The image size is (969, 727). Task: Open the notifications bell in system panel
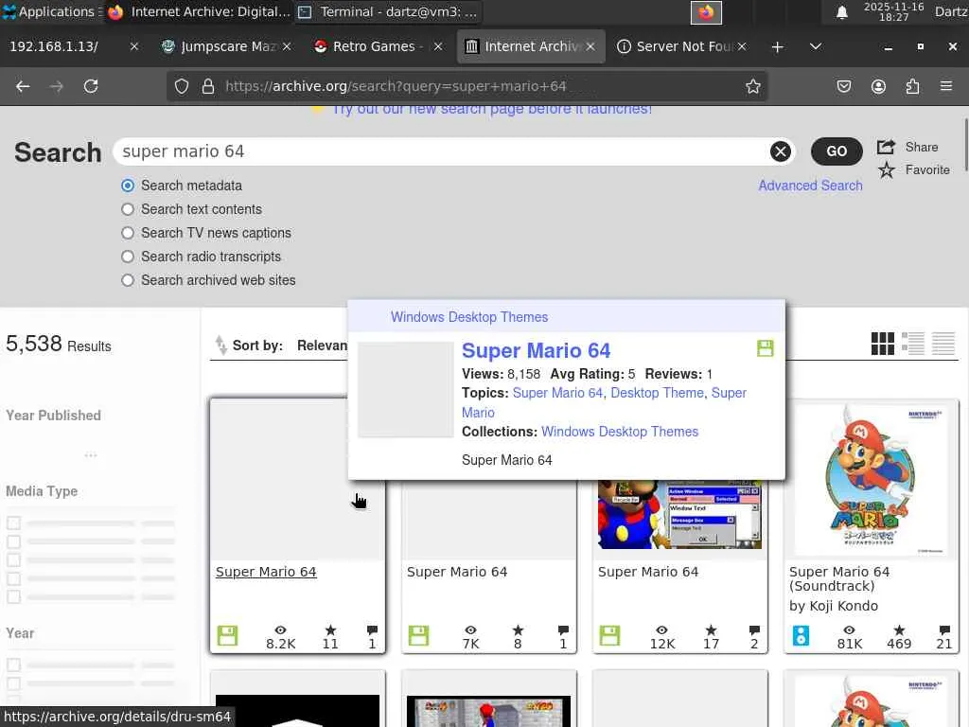click(841, 11)
